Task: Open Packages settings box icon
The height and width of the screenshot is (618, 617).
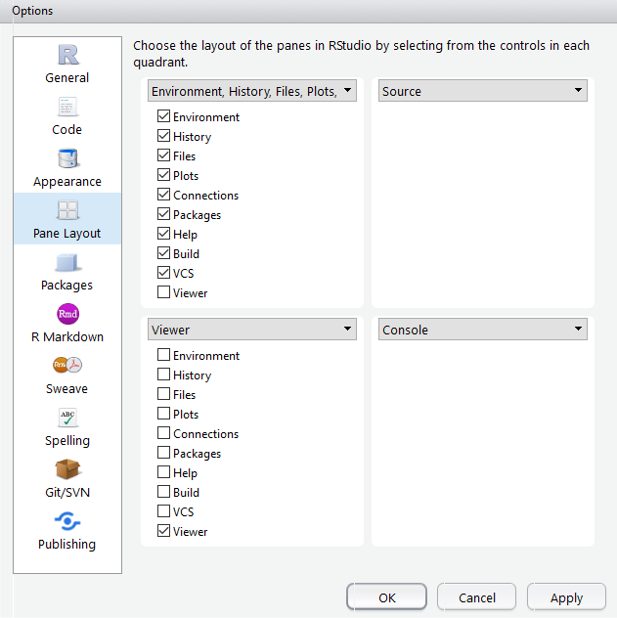Action: [67, 262]
